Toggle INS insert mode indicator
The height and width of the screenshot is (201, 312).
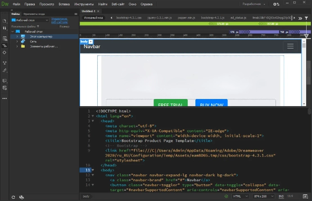click(281, 196)
